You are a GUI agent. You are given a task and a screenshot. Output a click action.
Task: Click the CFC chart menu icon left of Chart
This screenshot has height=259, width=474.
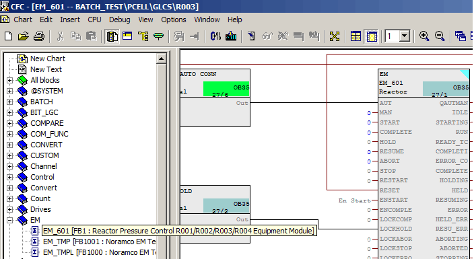click(x=5, y=20)
